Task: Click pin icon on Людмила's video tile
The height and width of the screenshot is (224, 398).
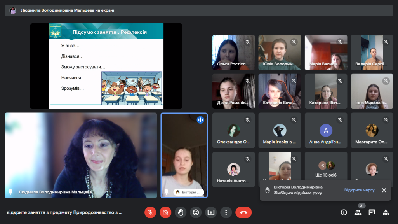Action: click(x=10, y=192)
